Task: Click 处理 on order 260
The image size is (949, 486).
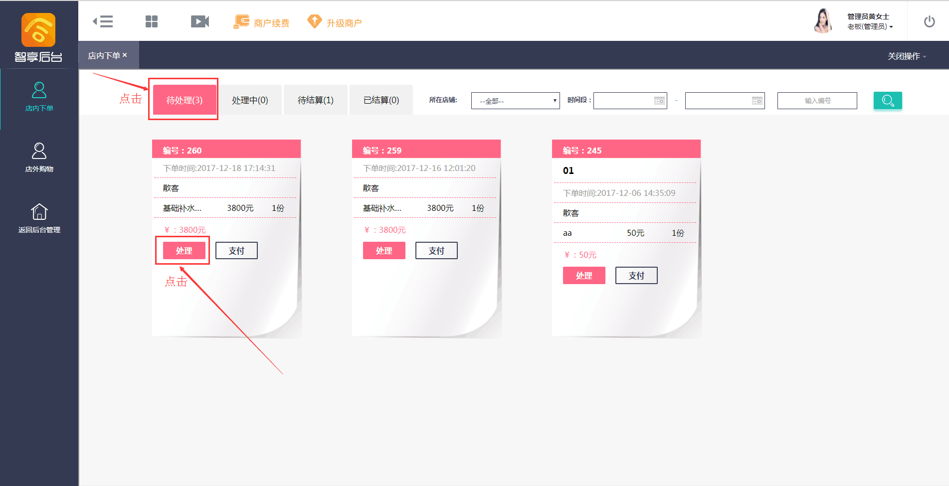Action: (184, 250)
